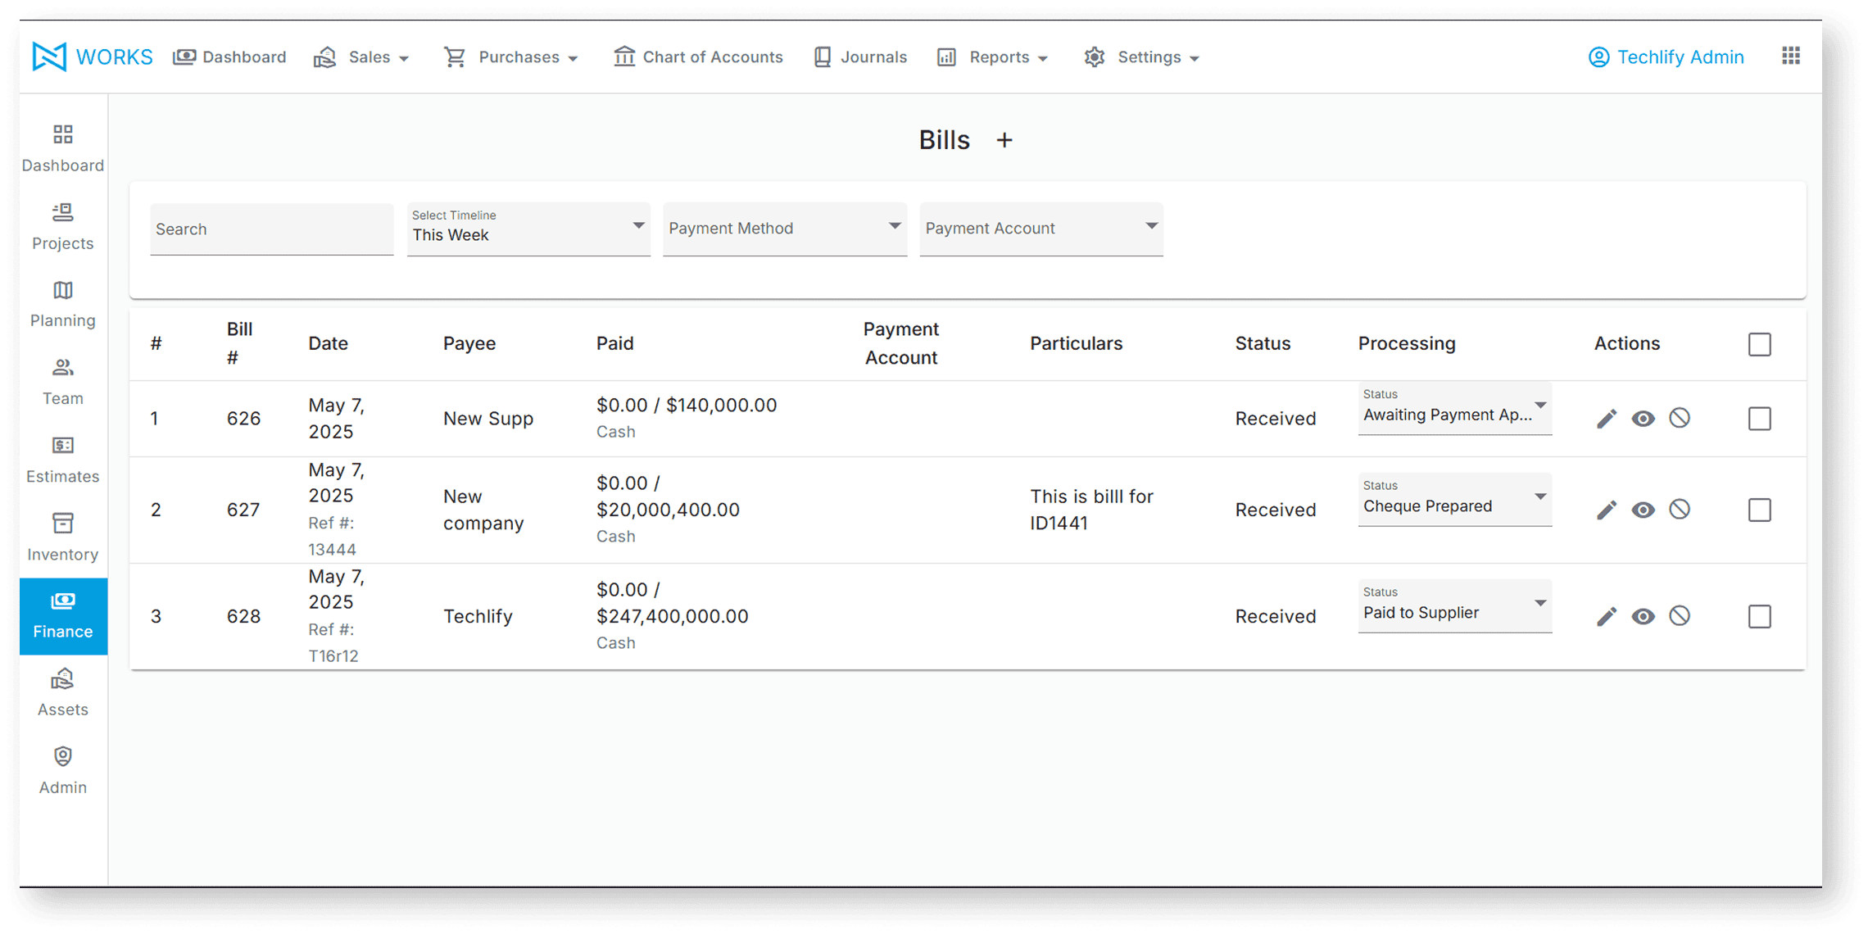View bill 628 with eye icon

coord(1643,616)
